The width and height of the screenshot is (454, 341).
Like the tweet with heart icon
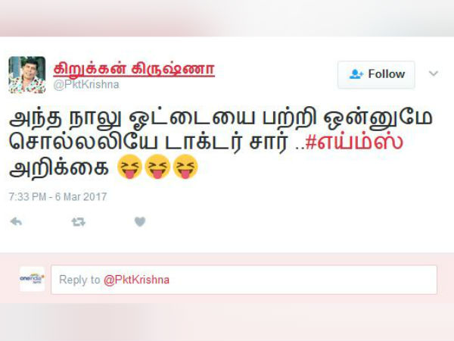tap(140, 222)
